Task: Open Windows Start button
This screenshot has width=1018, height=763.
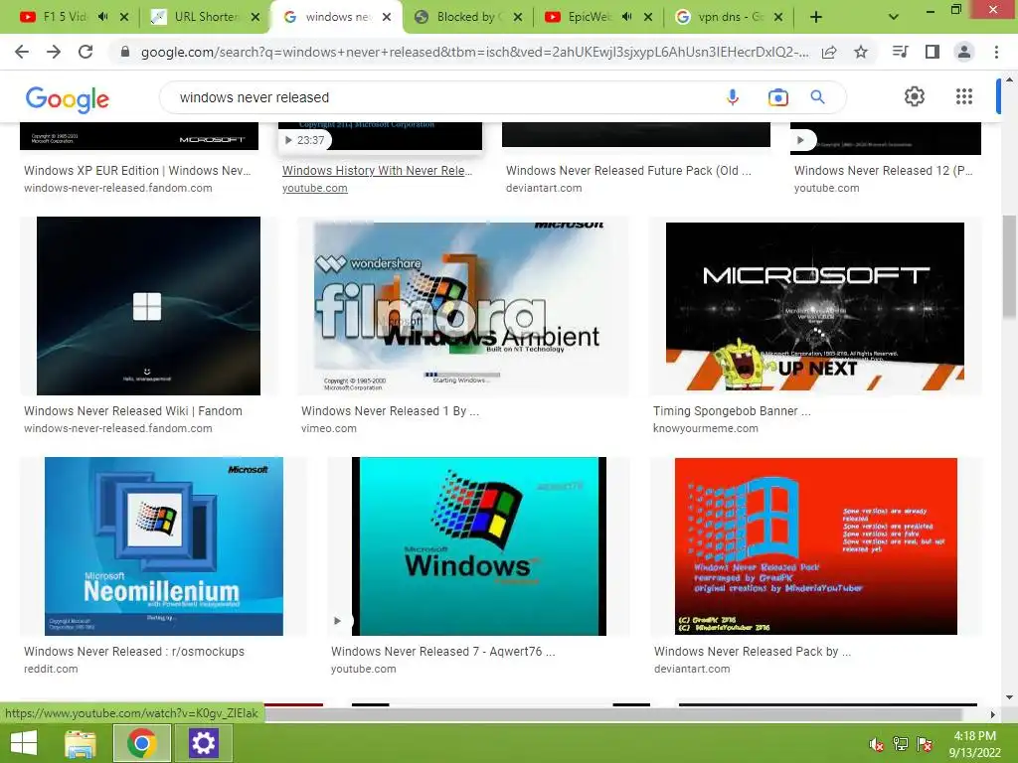Action: [x=24, y=743]
